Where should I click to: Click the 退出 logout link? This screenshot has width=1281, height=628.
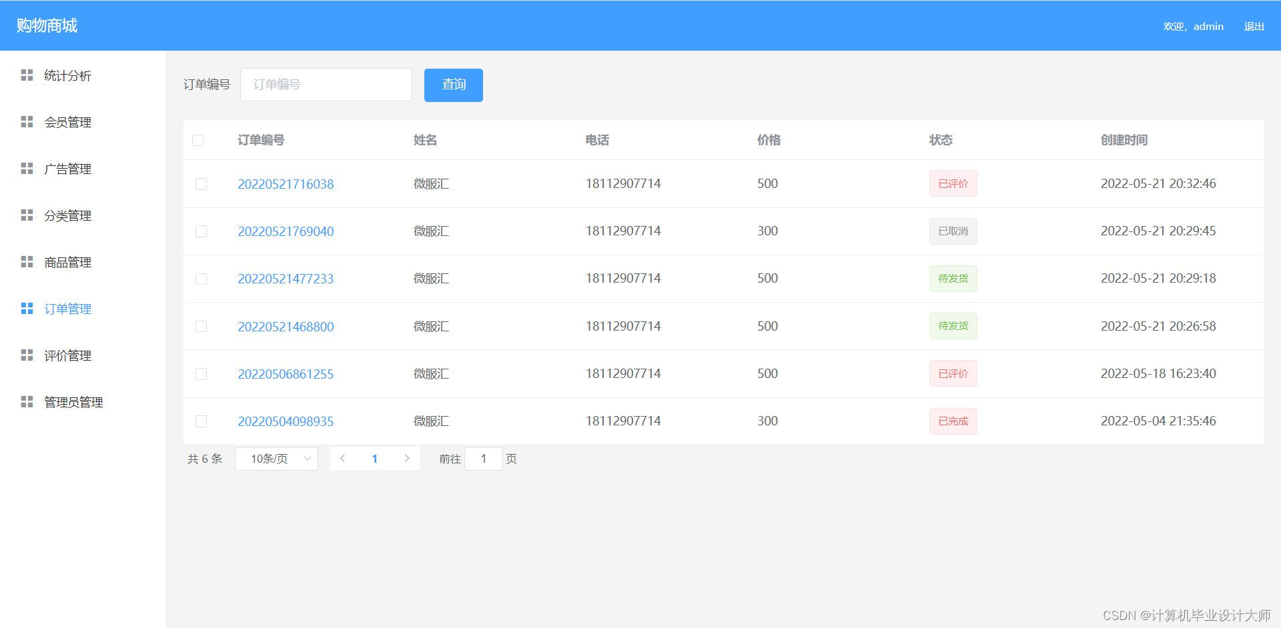(x=1254, y=27)
